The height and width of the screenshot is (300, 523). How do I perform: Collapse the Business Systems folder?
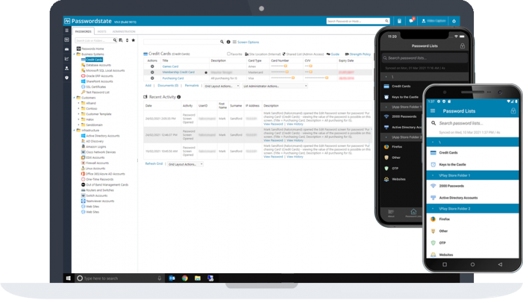(x=75, y=54)
